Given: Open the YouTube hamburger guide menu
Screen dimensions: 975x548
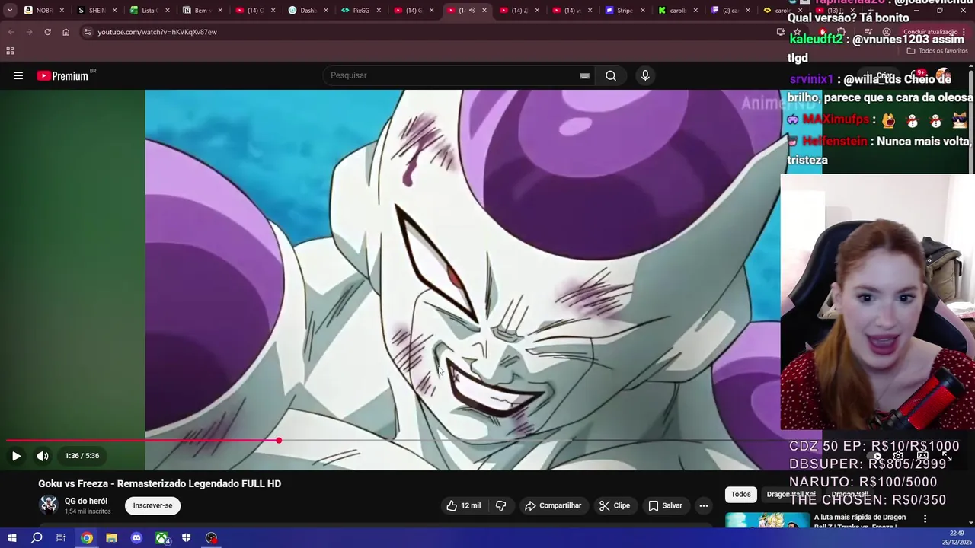Looking at the screenshot, I should [18, 75].
